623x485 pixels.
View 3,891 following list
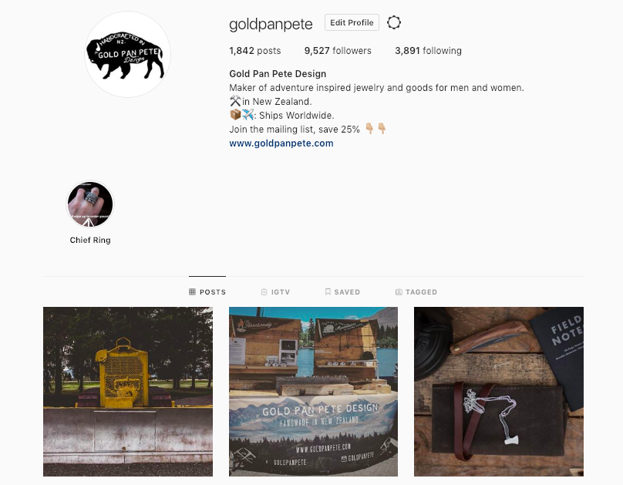click(x=429, y=51)
